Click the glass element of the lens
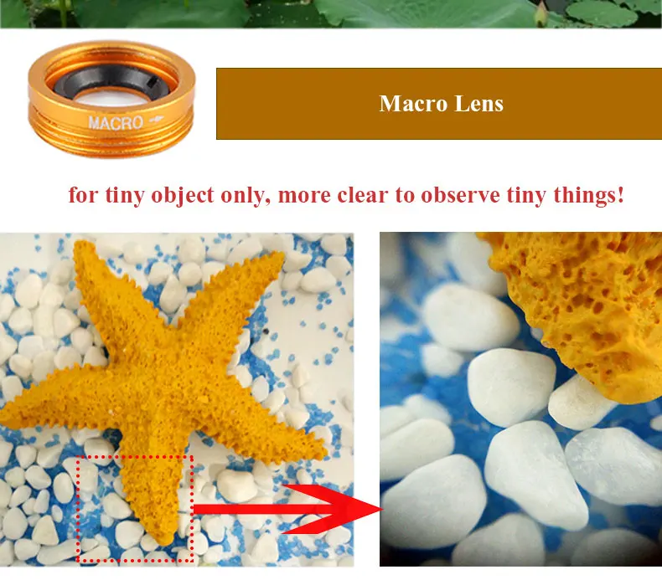The width and height of the screenshot is (662, 580). click(112, 98)
